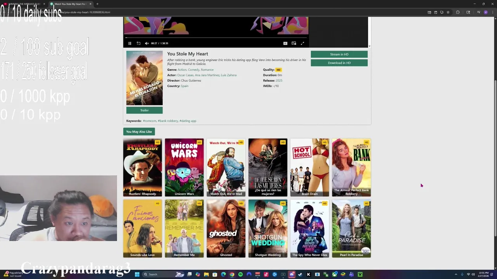497x279 pixels.
Task: Open Discord from taskbar
Action: click(x=292, y=274)
